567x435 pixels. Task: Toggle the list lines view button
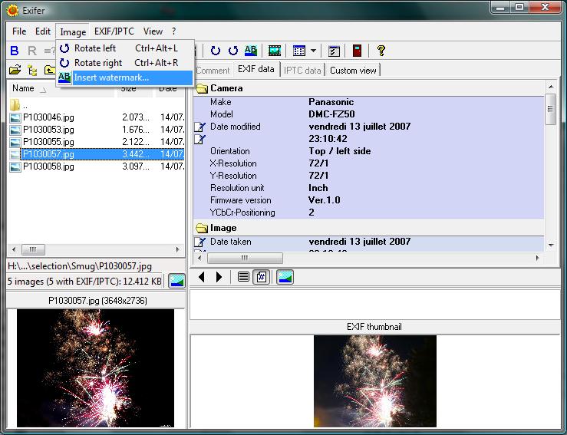coord(243,277)
